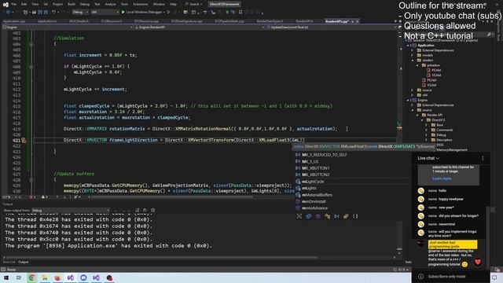
Task: Switch to the Application.cpp tab
Action: [x=14, y=21]
